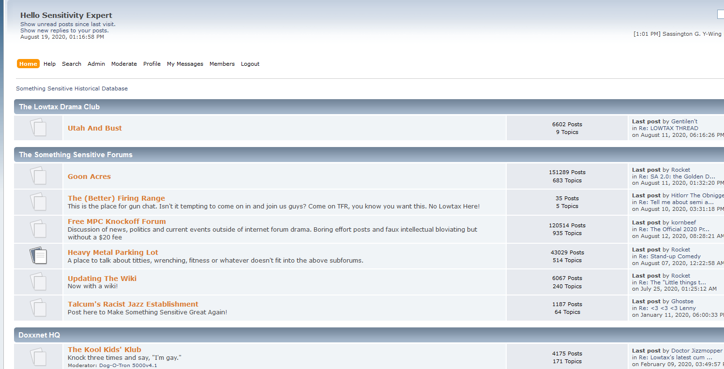Click the Hello Sensitivity Expert greeting
This screenshot has height=369, width=724.
coord(66,15)
